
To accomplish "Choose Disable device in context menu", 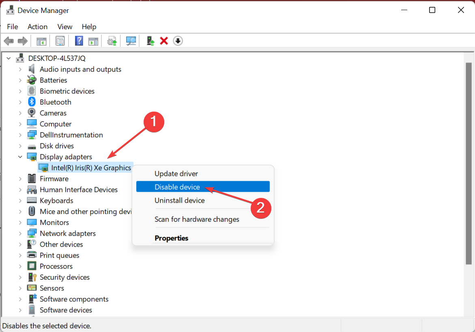I will [x=203, y=187].
